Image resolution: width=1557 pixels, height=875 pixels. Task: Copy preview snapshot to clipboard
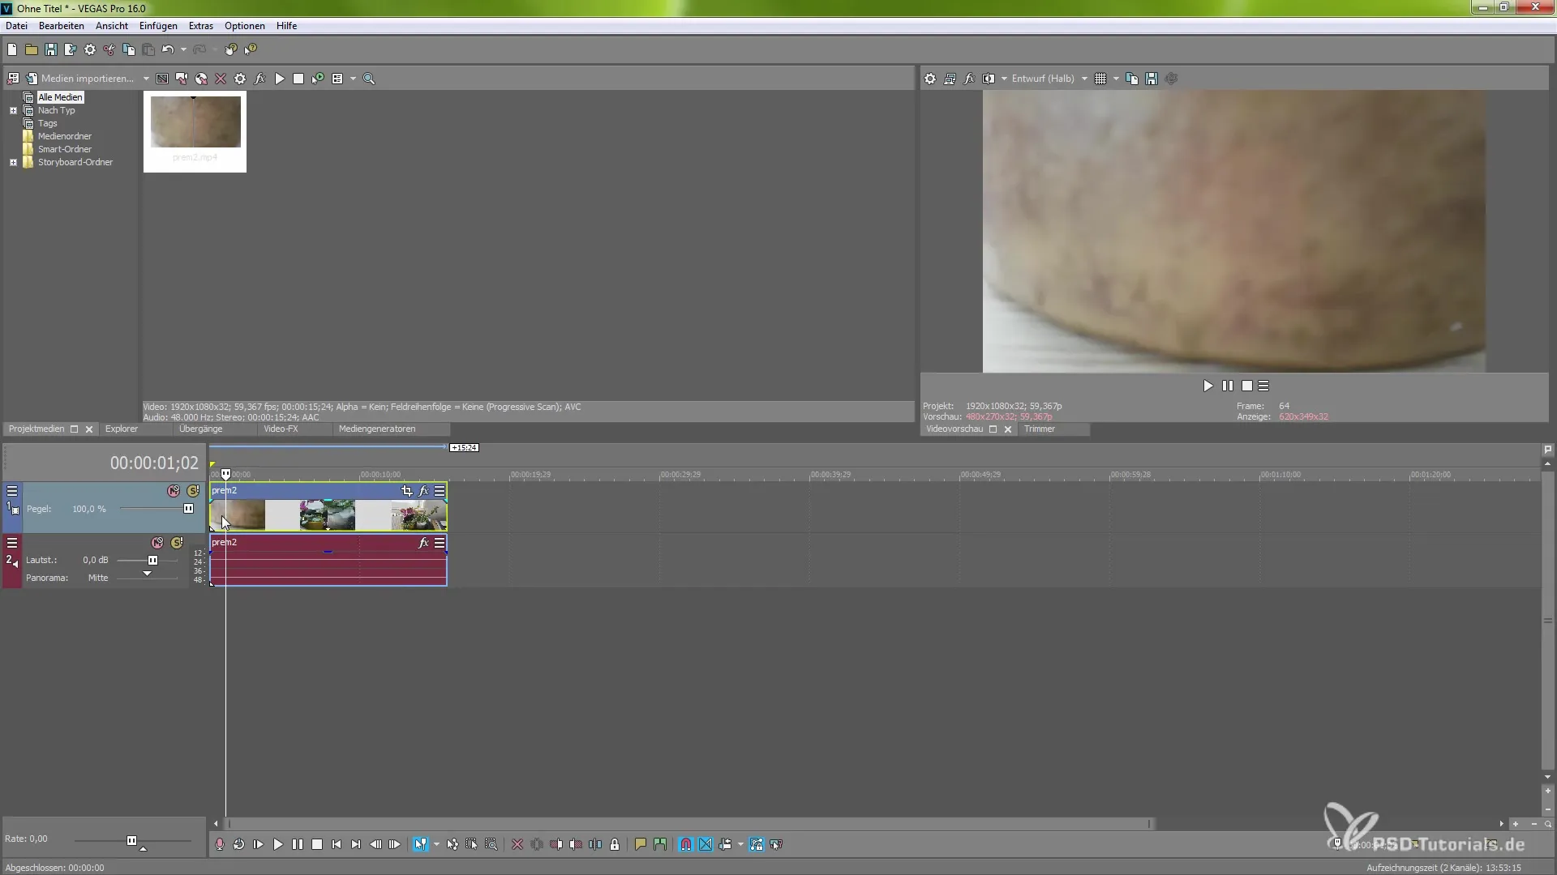pos(1132,79)
